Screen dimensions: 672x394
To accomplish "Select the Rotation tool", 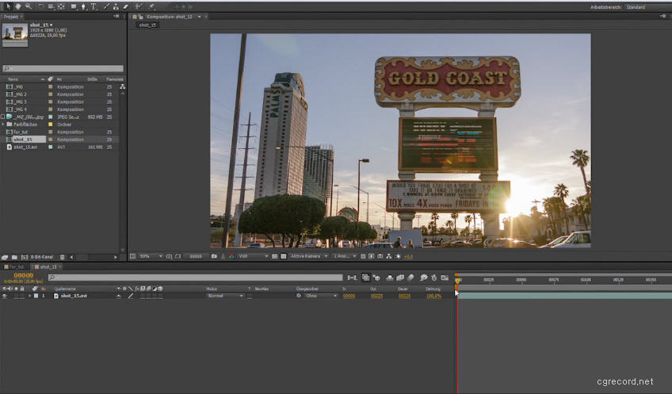I will (x=41, y=6).
